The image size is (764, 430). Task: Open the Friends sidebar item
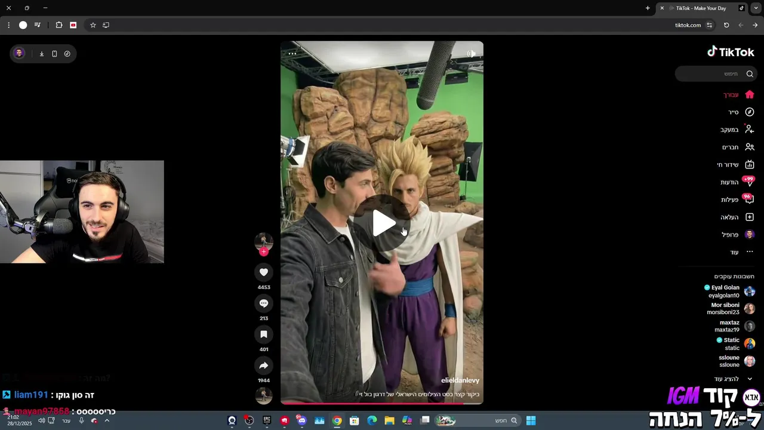738,147
